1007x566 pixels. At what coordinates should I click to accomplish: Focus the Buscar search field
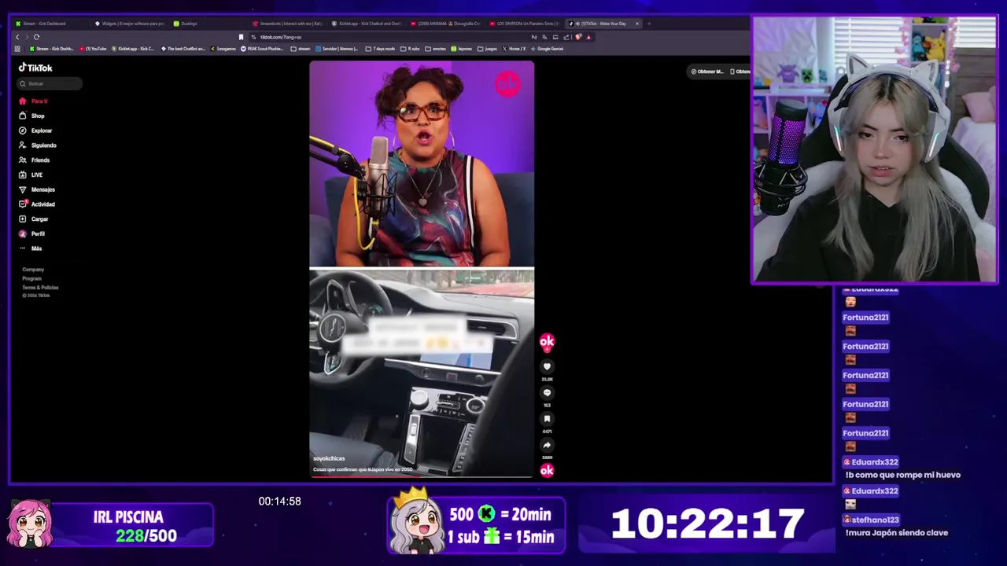[50, 83]
